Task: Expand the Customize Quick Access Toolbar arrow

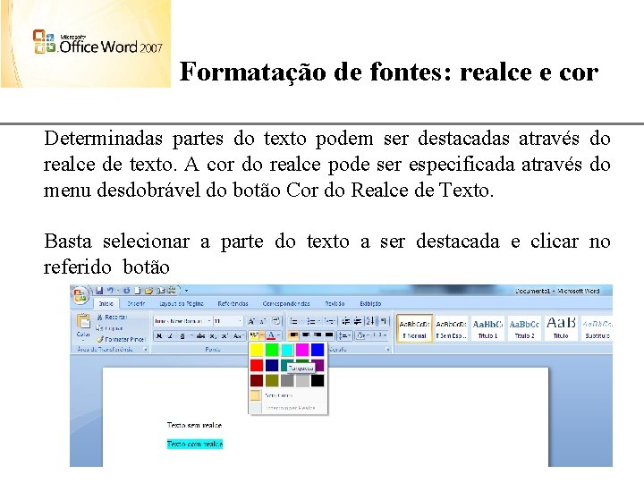Action: coord(186,291)
